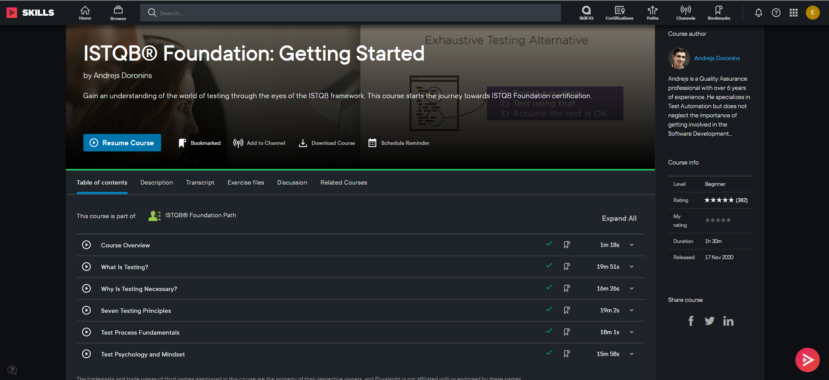829x380 pixels.
Task: Click Schedule Reminder
Action: [x=399, y=143]
